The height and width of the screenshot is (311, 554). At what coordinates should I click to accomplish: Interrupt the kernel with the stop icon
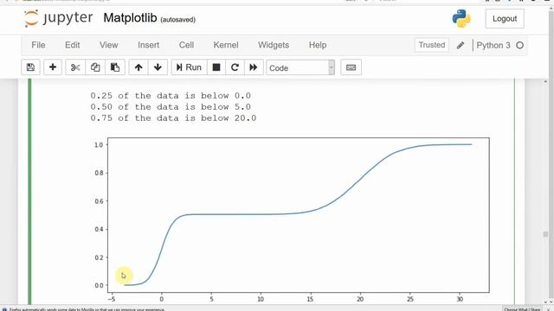[x=216, y=67]
